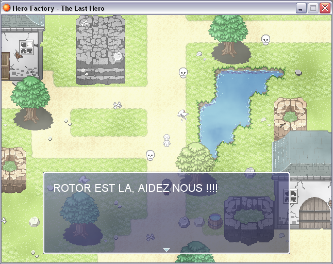
Task: Click the wooden door of the left house
Action: [x=5, y=66]
